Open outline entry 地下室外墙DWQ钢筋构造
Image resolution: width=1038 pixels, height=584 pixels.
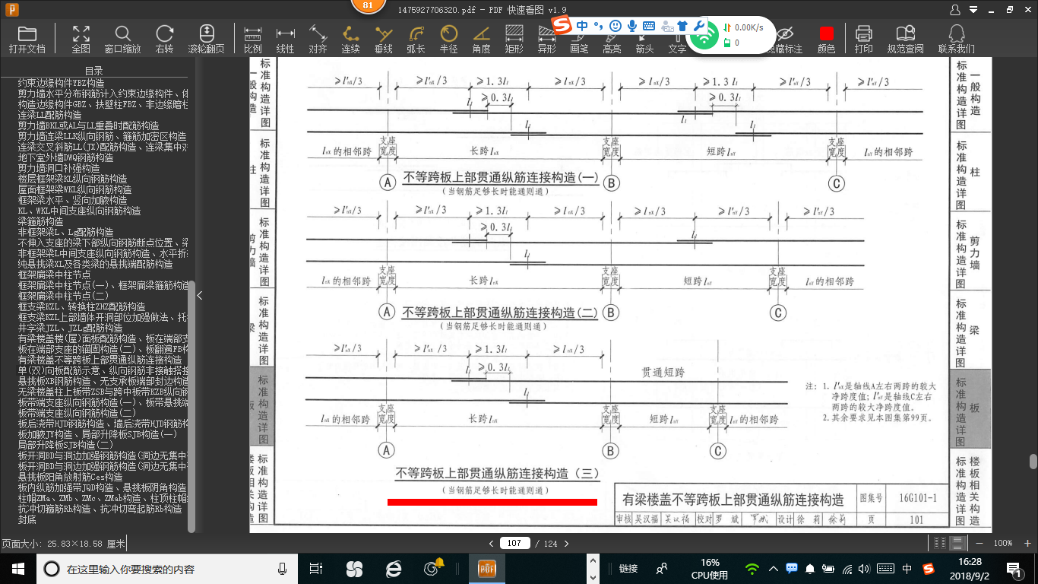[65, 157]
